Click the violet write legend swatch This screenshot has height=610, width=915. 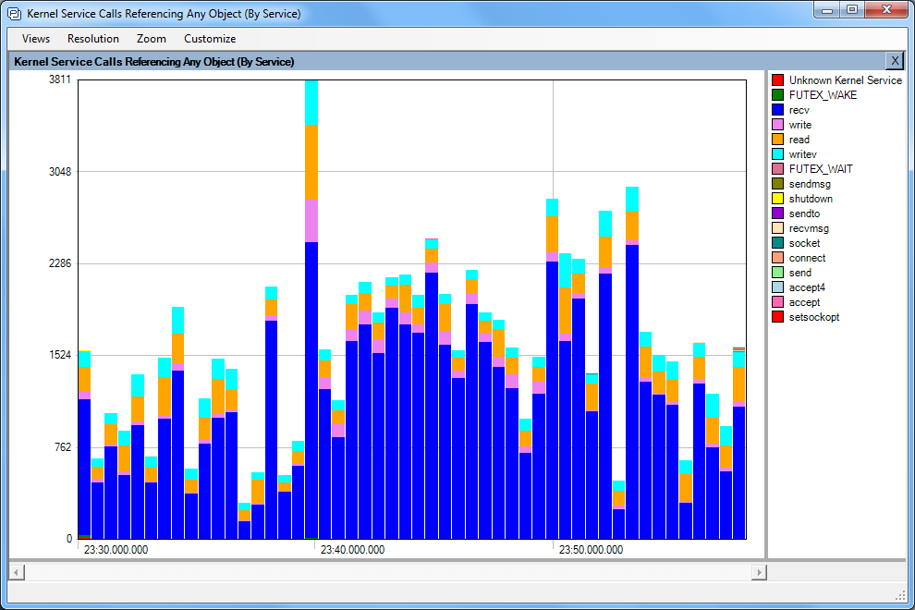(x=778, y=125)
